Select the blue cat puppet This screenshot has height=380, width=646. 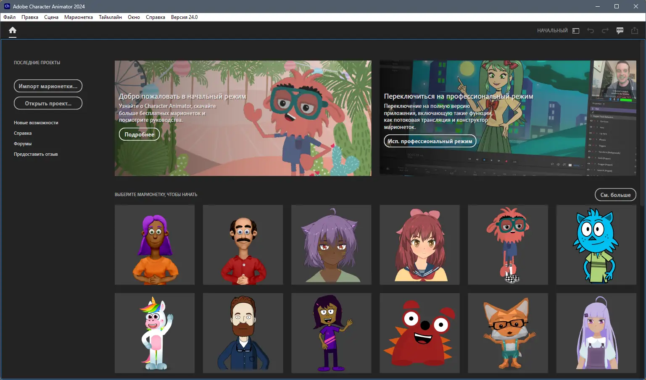[x=596, y=245]
